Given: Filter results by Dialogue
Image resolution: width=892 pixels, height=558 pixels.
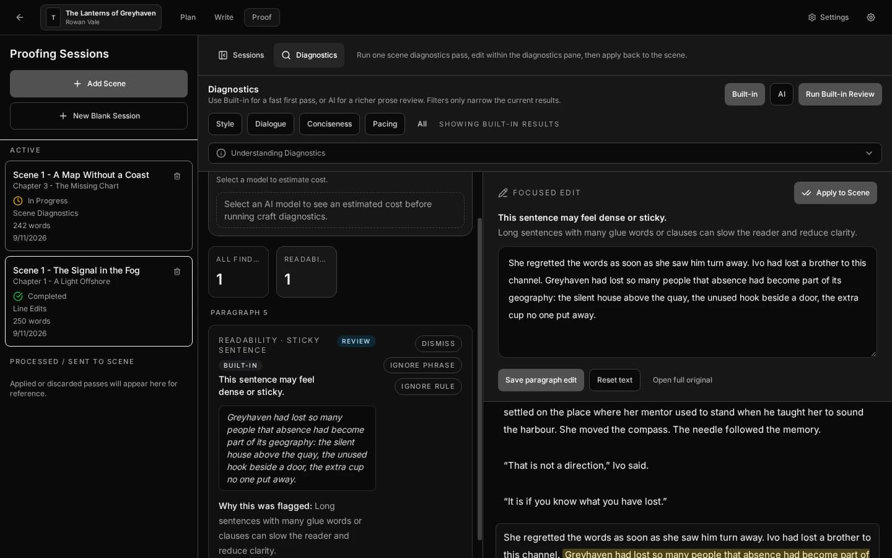Looking at the screenshot, I should click(271, 124).
